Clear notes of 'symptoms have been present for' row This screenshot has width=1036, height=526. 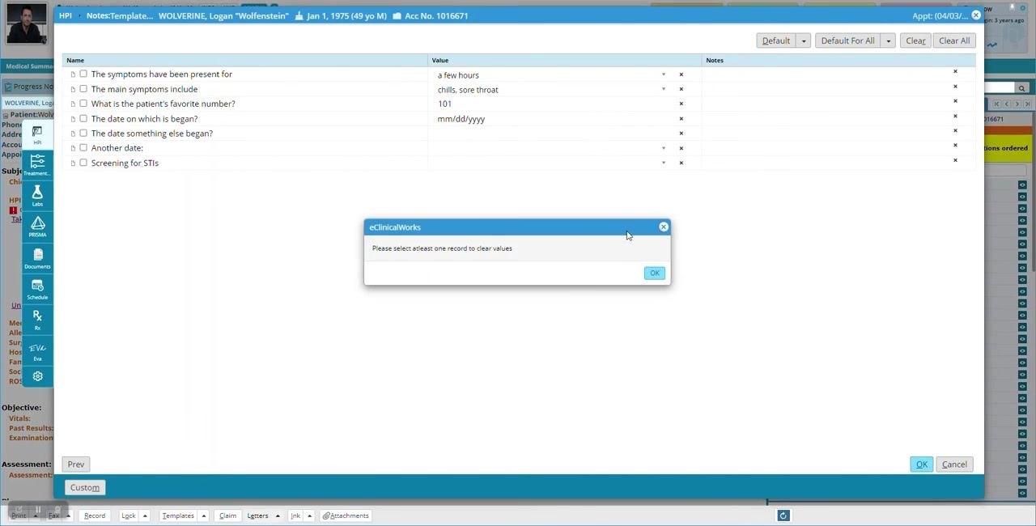[x=955, y=71]
